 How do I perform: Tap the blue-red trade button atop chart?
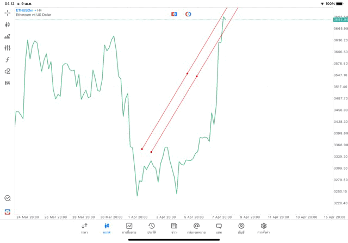pos(174,14)
